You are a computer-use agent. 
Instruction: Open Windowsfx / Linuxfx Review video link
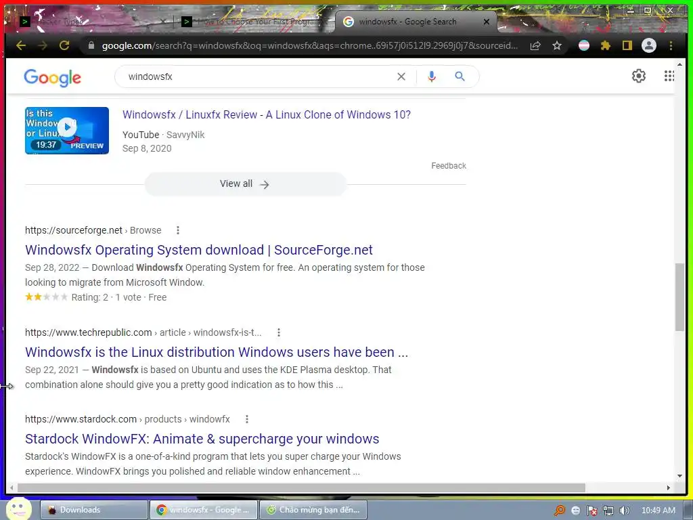pyautogui.click(x=267, y=114)
